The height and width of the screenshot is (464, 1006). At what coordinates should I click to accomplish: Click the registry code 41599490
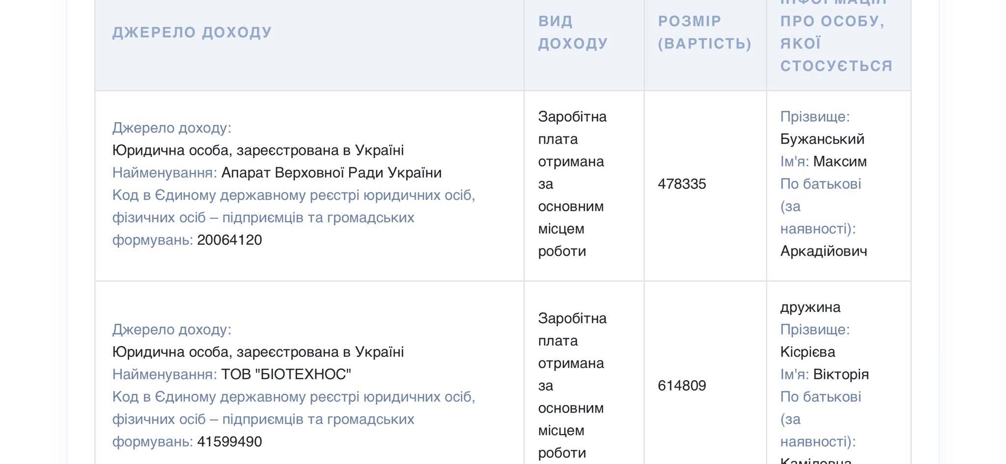(x=229, y=441)
